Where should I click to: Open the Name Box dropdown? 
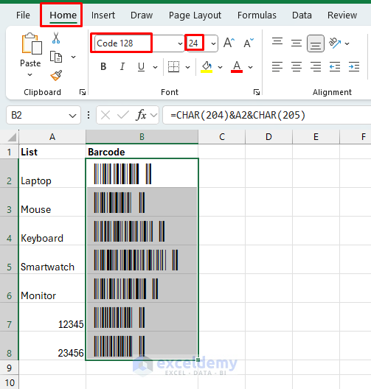pyautogui.click(x=72, y=116)
